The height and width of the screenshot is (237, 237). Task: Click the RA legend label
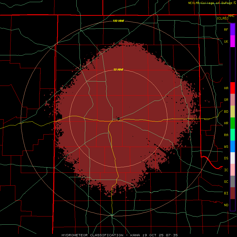coord(226,135)
